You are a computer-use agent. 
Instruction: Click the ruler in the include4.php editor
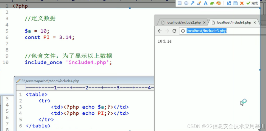90,88
